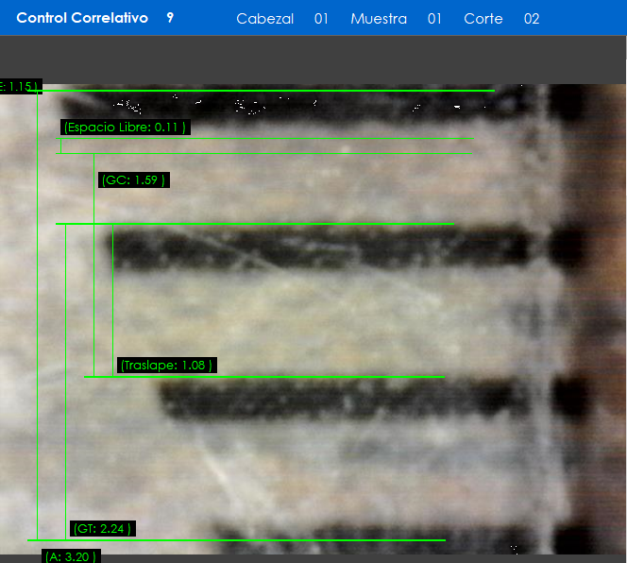Select the Control Correlativo value 9

[170, 18]
